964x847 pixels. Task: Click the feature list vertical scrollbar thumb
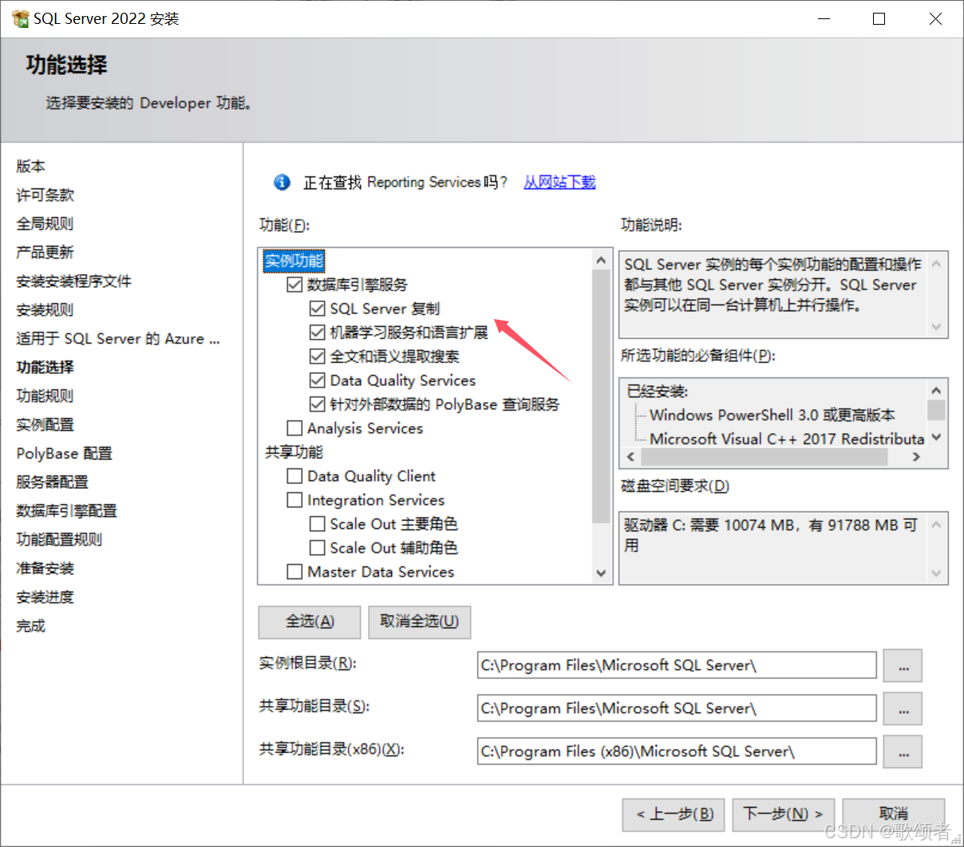click(601, 396)
